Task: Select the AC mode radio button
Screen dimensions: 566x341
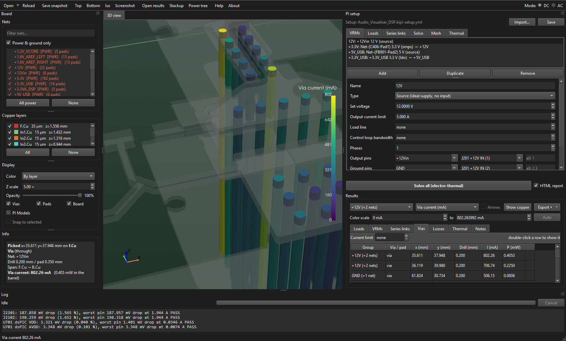Action: click(554, 5)
